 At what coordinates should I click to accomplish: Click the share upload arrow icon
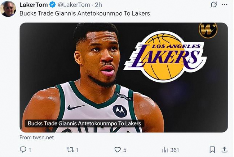click(224, 150)
